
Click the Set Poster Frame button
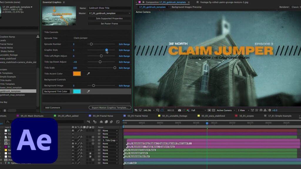pos(109,23)
